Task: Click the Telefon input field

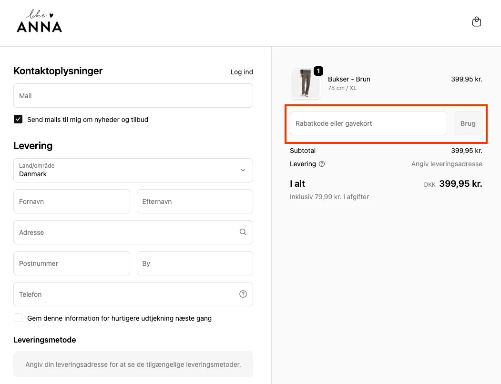Action: 124,294
